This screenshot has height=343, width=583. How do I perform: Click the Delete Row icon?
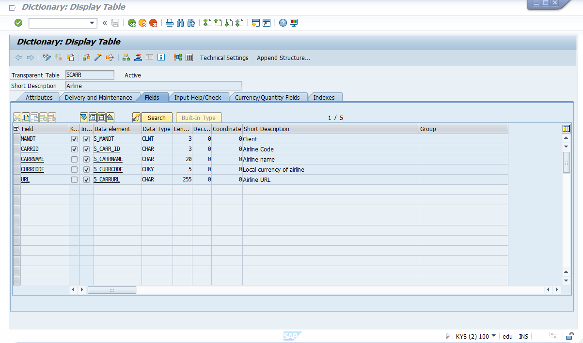[x=52, y=117]
